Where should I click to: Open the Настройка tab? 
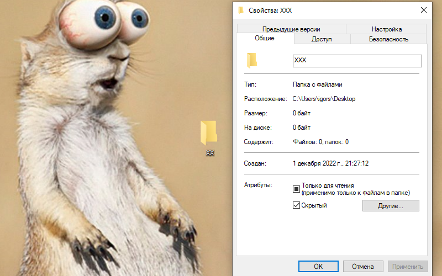click(386, 29)
